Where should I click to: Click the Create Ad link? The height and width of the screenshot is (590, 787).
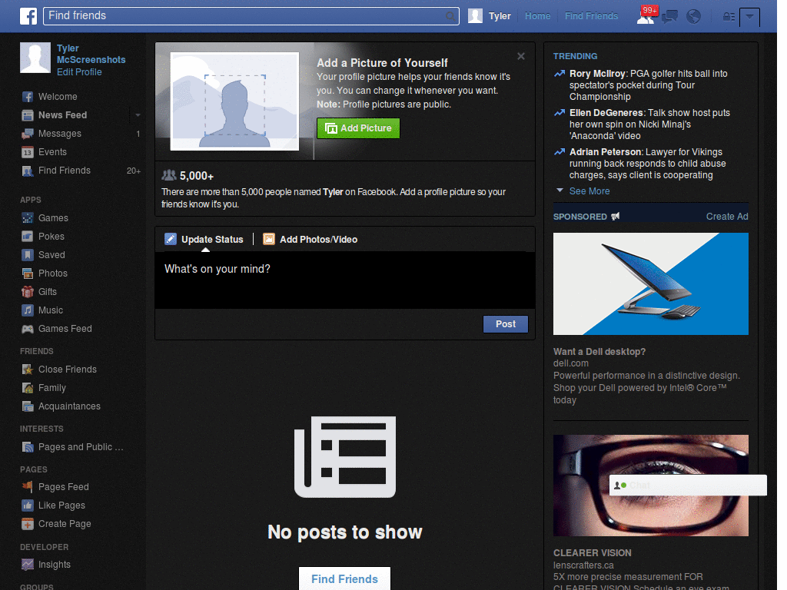727,217
